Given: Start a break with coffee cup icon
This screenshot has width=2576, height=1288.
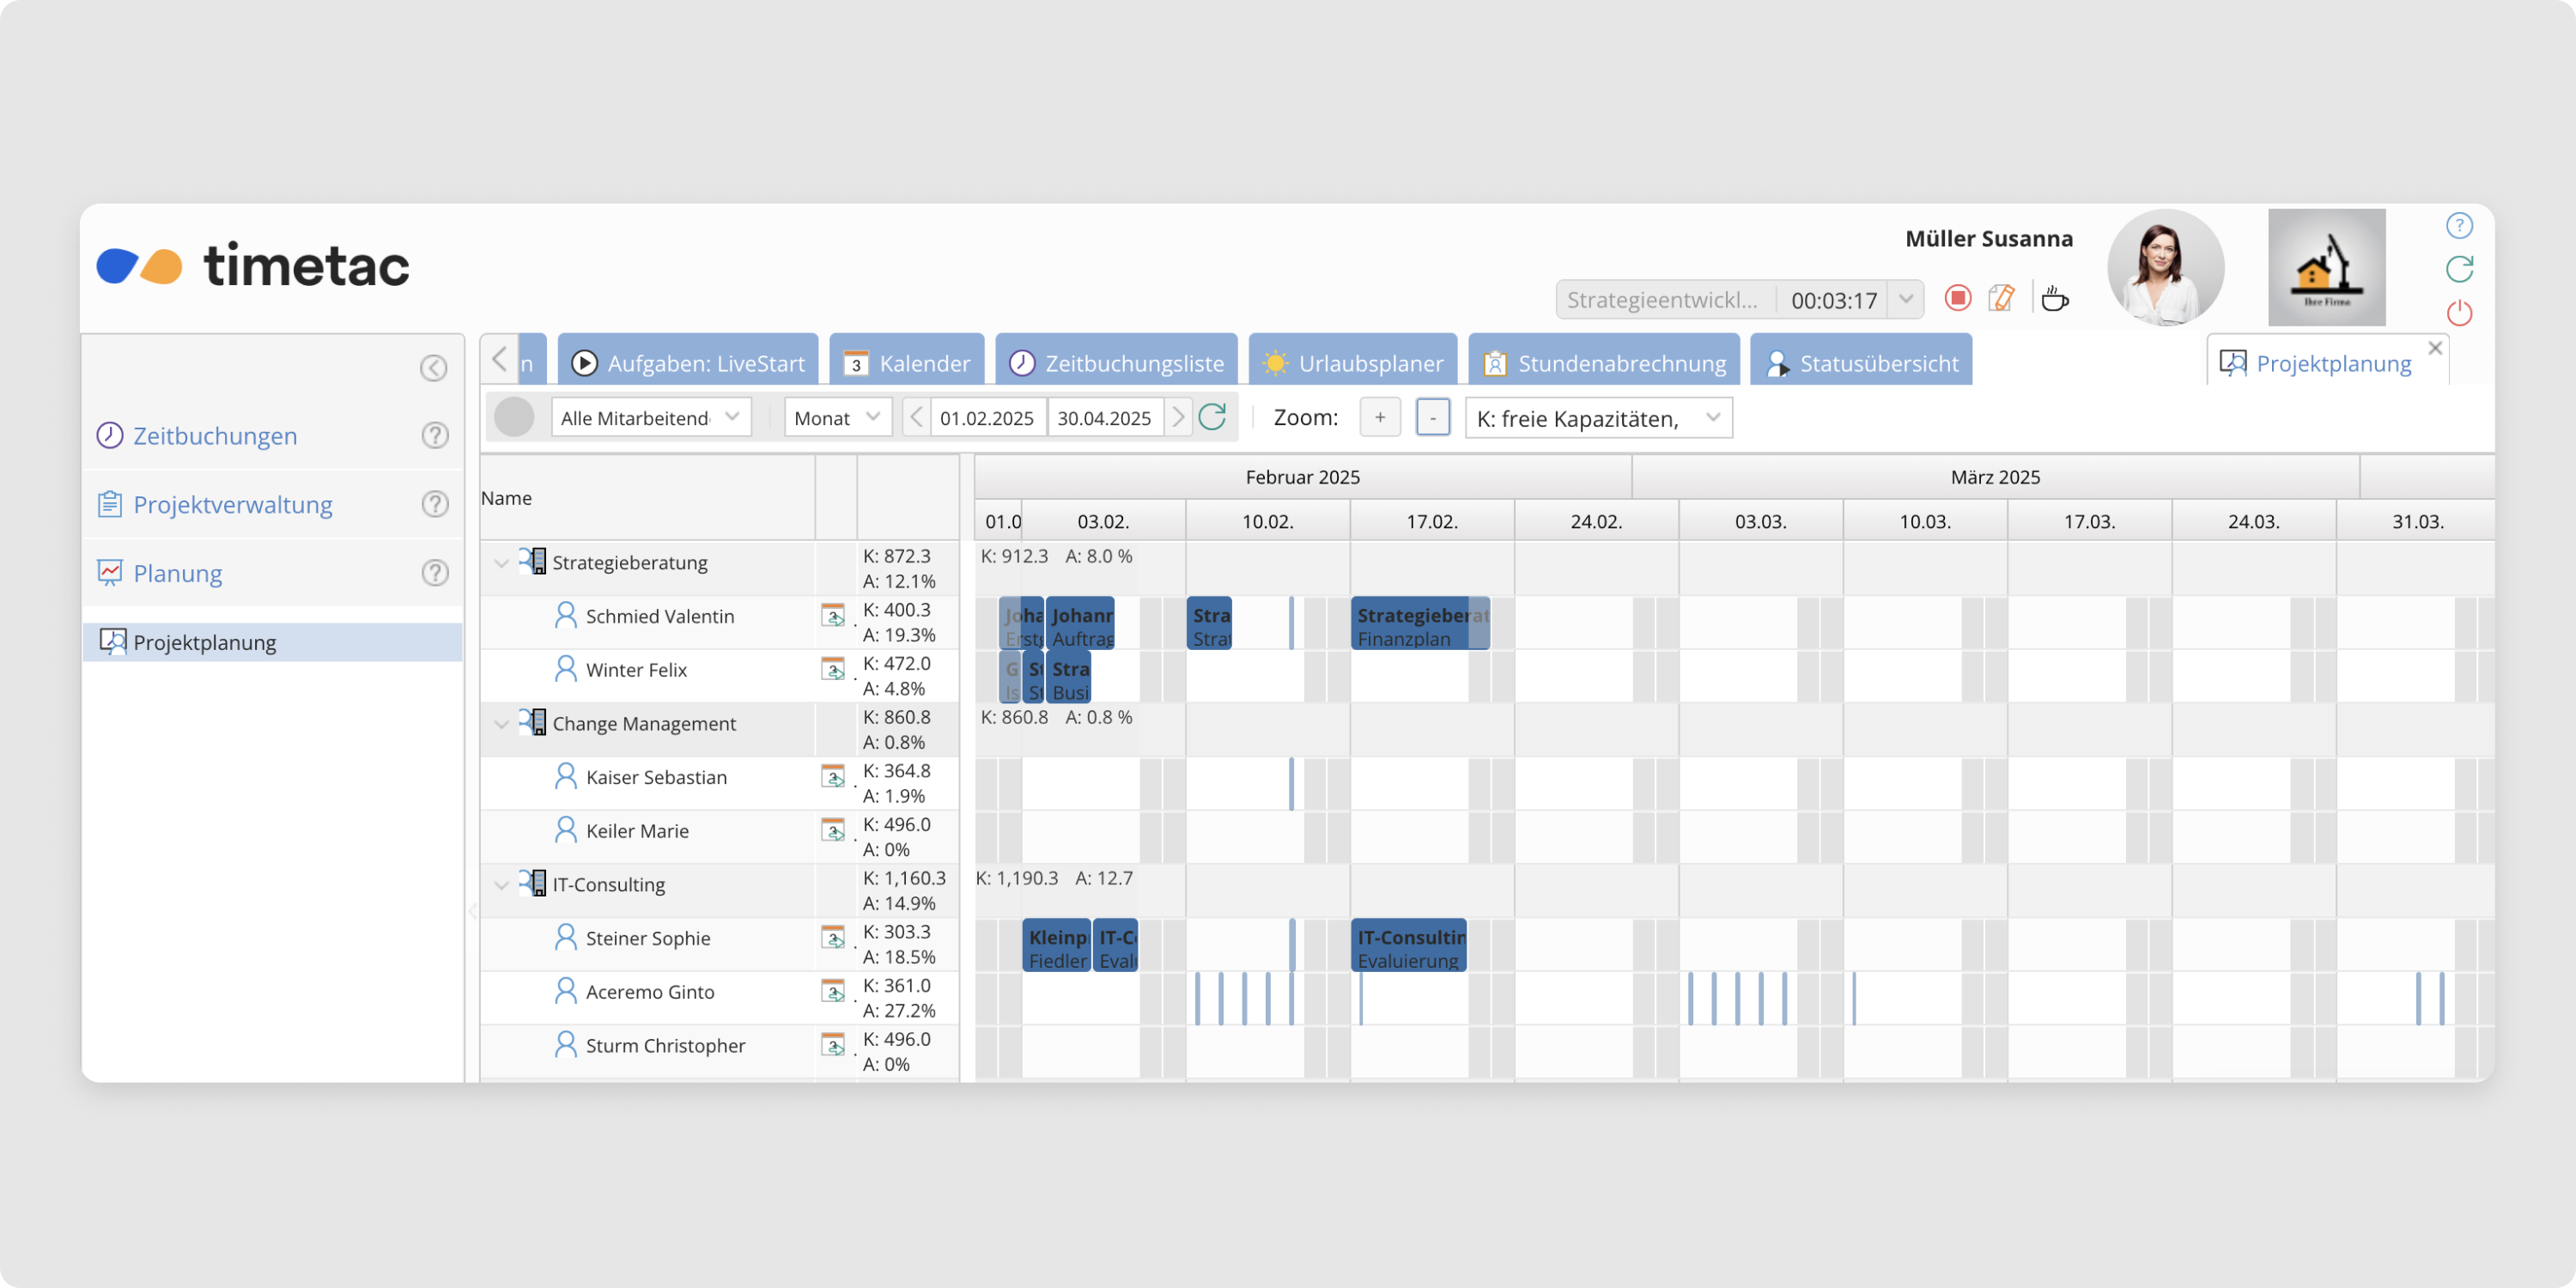Looking at the screenshot, I should click(x=2054, y=298).
